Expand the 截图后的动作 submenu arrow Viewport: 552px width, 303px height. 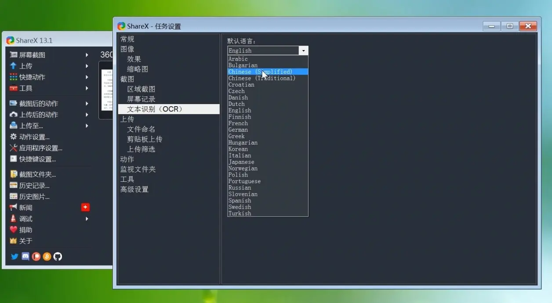click(x=87, y=104)
